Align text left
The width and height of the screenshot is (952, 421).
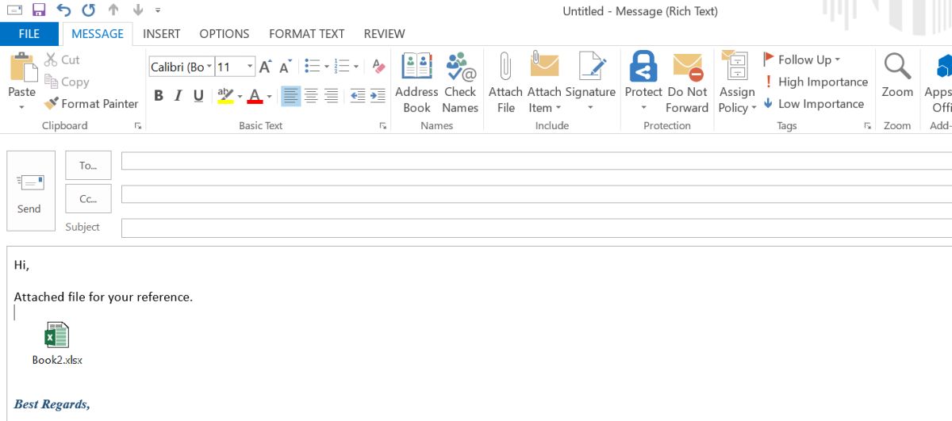click(x=291, y=96)
